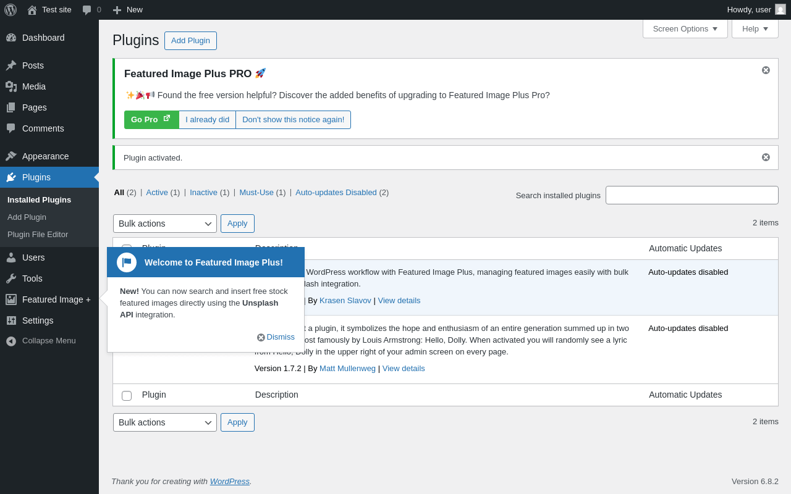Open the WordPress link in the footer
791x494 pixels.
click(230, 482)
